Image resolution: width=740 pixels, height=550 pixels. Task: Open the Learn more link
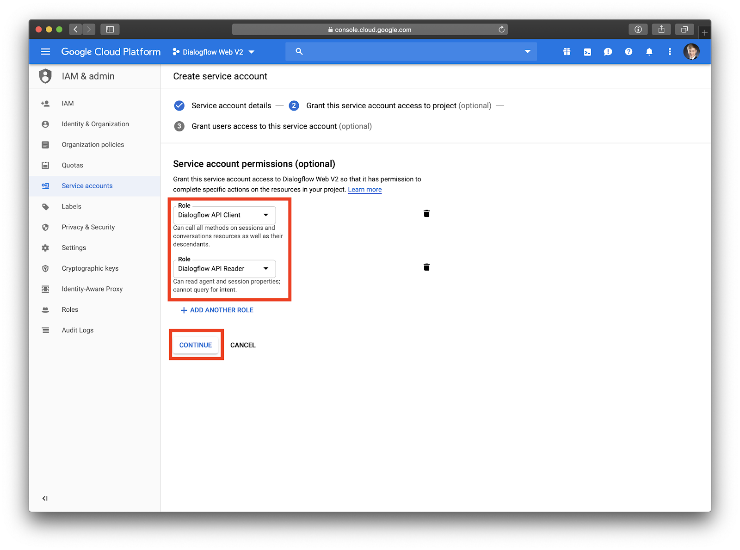[365, 190]
